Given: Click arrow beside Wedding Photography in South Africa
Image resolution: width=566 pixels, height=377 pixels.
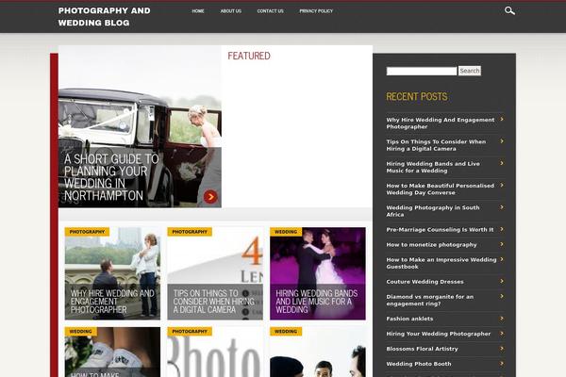Looking at the screenshot, I should [x=502, y=207].
